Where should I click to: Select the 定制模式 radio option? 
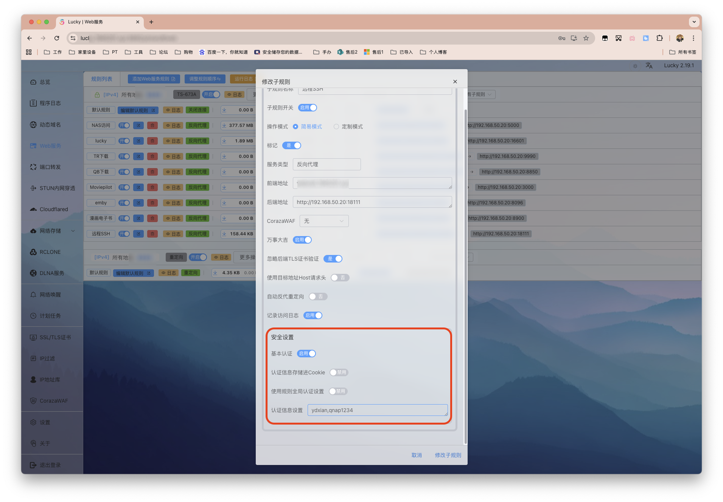(x=336, y=127)
